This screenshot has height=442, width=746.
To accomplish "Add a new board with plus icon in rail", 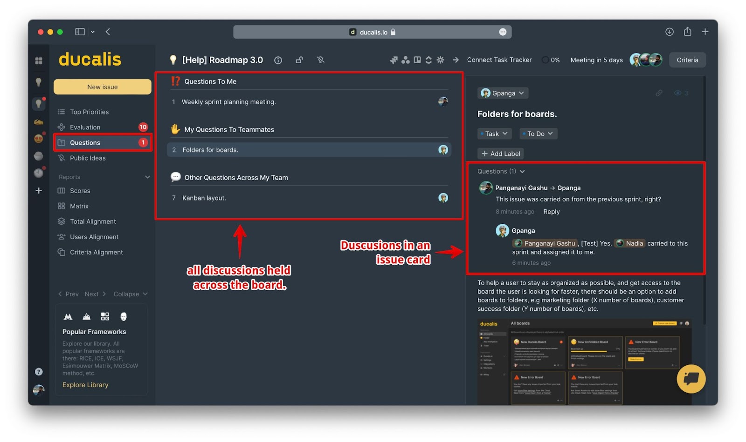I will [39, 190].
